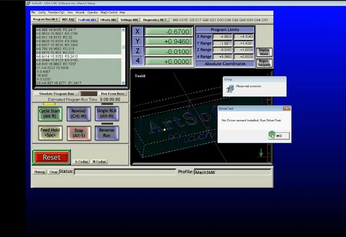Switch to Diagnostics Alt-7 tab

pos(155,20)
